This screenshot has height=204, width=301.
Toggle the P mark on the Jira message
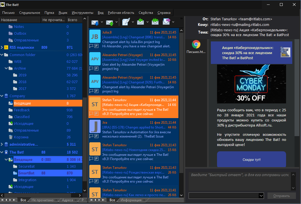(96, 136)
